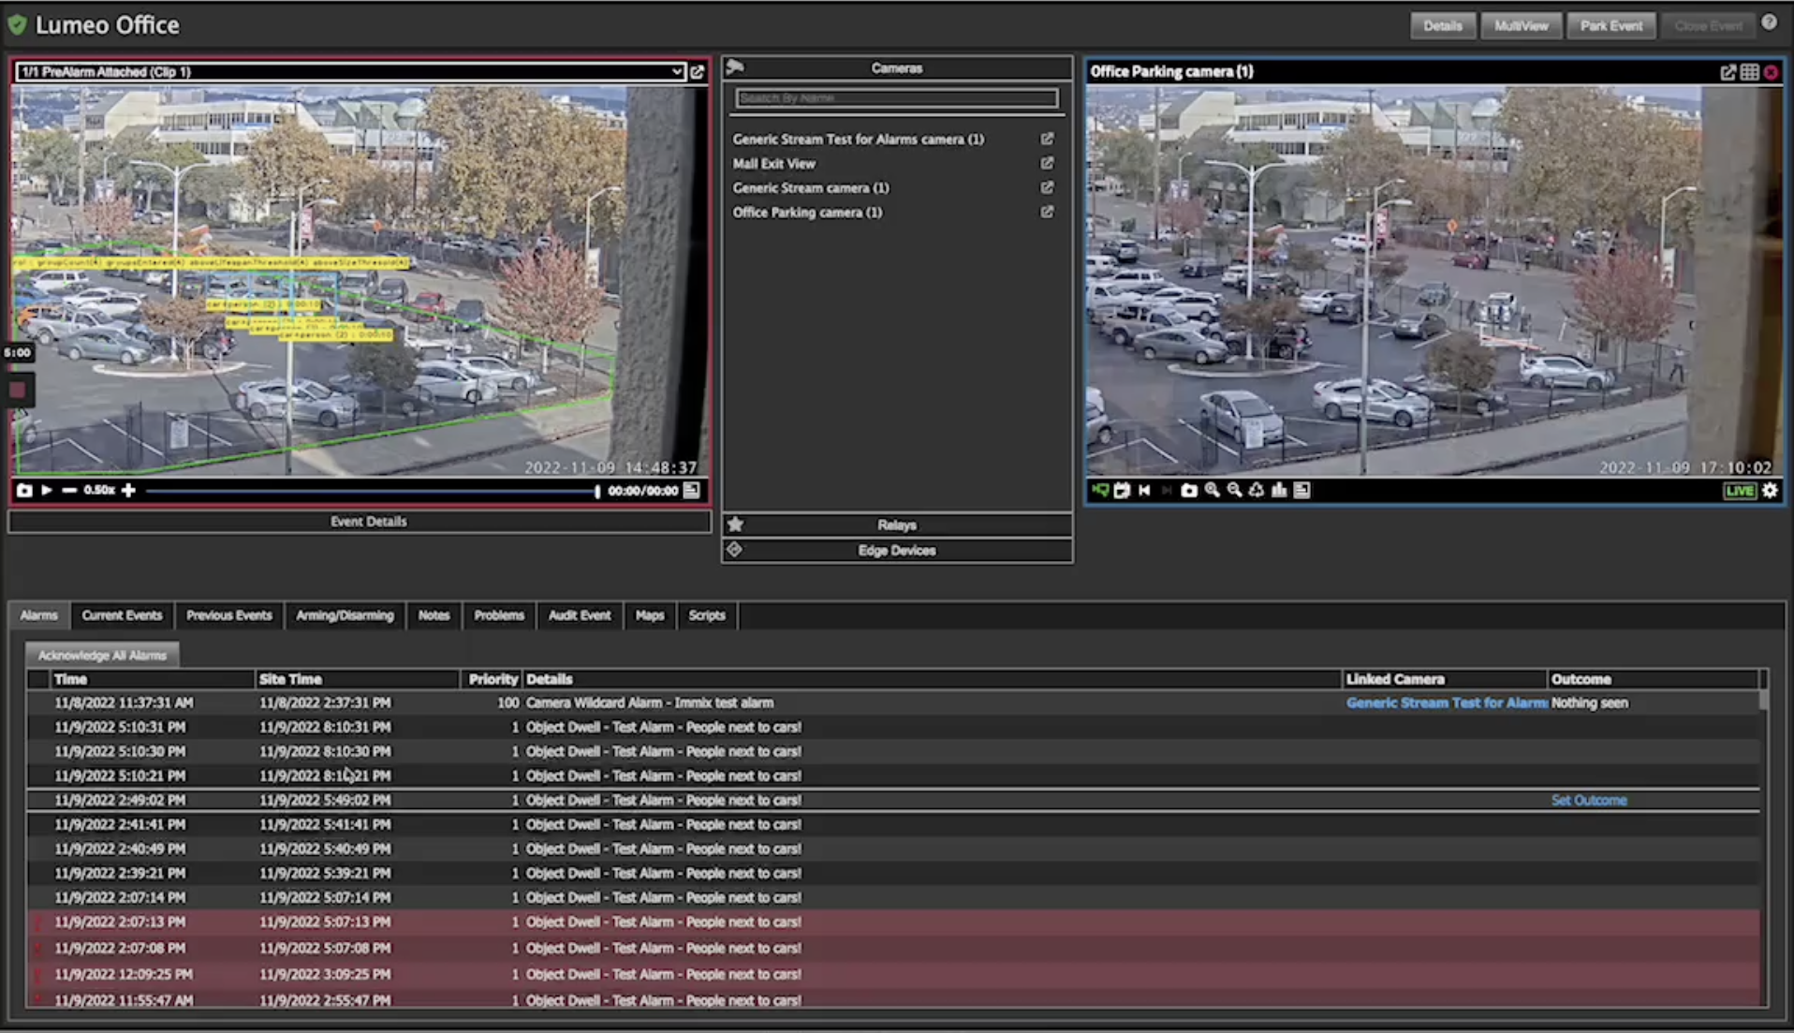Expand the Relays section

click(x=896, y=525)
